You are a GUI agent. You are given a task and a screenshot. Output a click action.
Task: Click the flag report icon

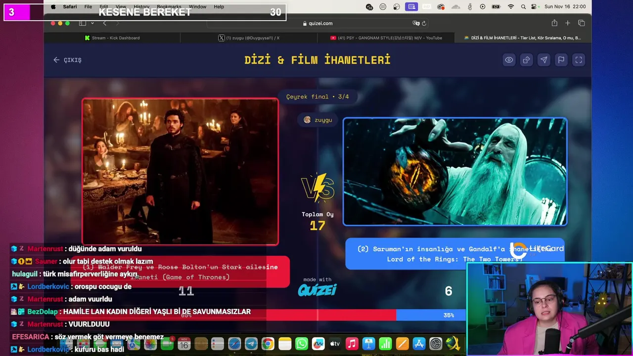[561, 60]
